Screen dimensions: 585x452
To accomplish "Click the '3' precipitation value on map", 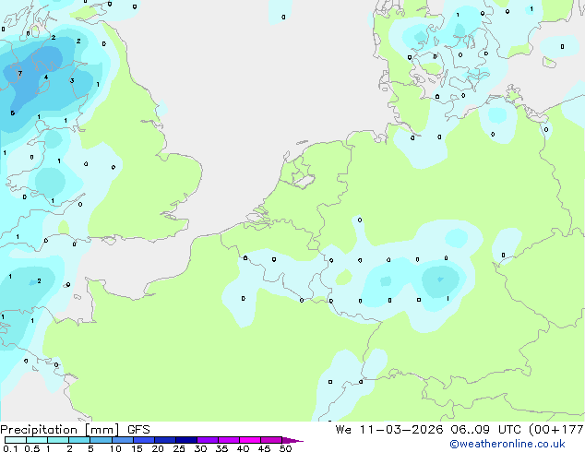I will [72, 80].
